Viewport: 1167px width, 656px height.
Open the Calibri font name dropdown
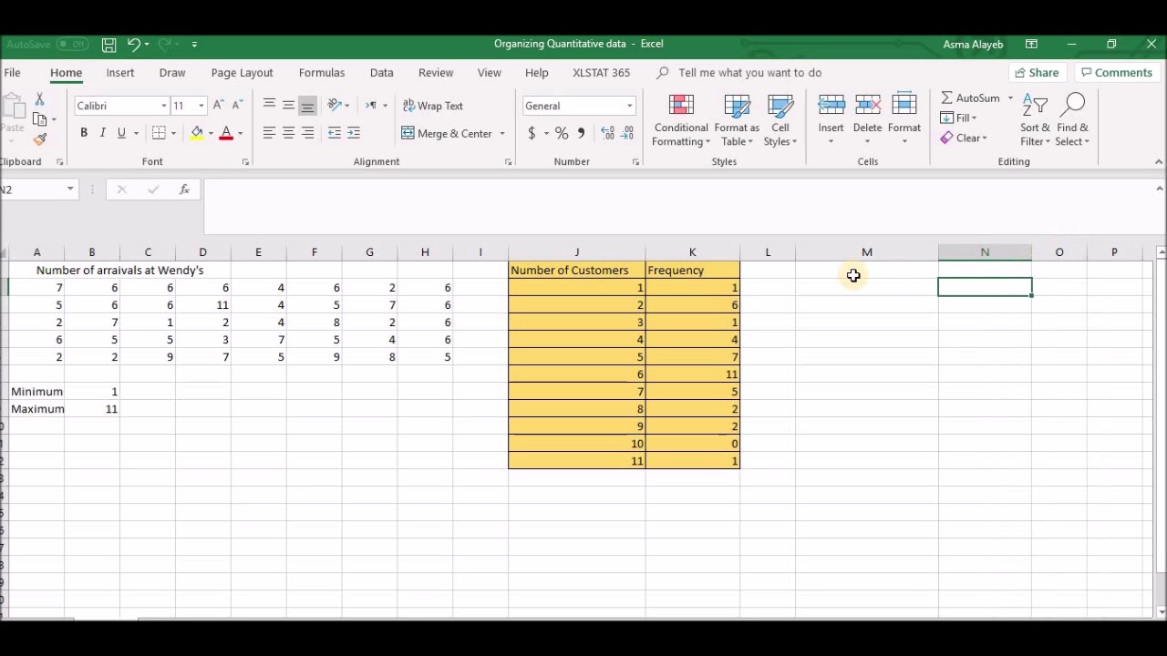pos(164,106)
